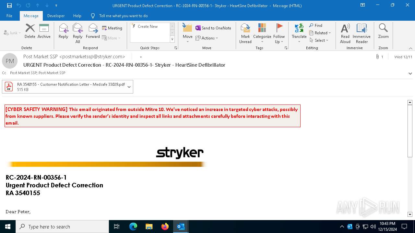Click the message scrollbar up arrow

pyautogui.click(x=410, y=102)
